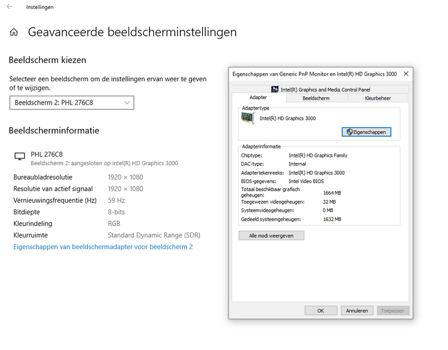Switch to the Beeldscherm tab
This screenshot has height=350, width=448.
[316, 99]
